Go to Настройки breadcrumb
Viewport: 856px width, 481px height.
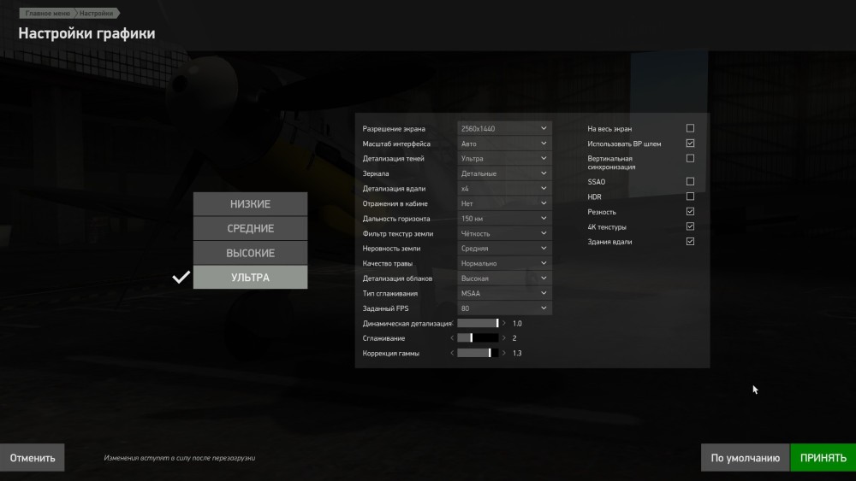[x=97, y=13]
